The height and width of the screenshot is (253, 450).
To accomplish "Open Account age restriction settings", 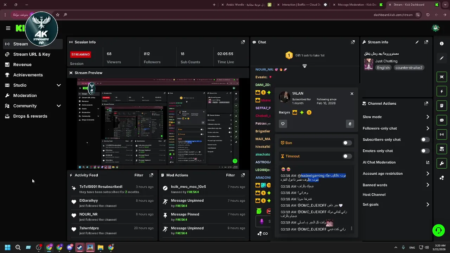I will [x=396, y=174].
